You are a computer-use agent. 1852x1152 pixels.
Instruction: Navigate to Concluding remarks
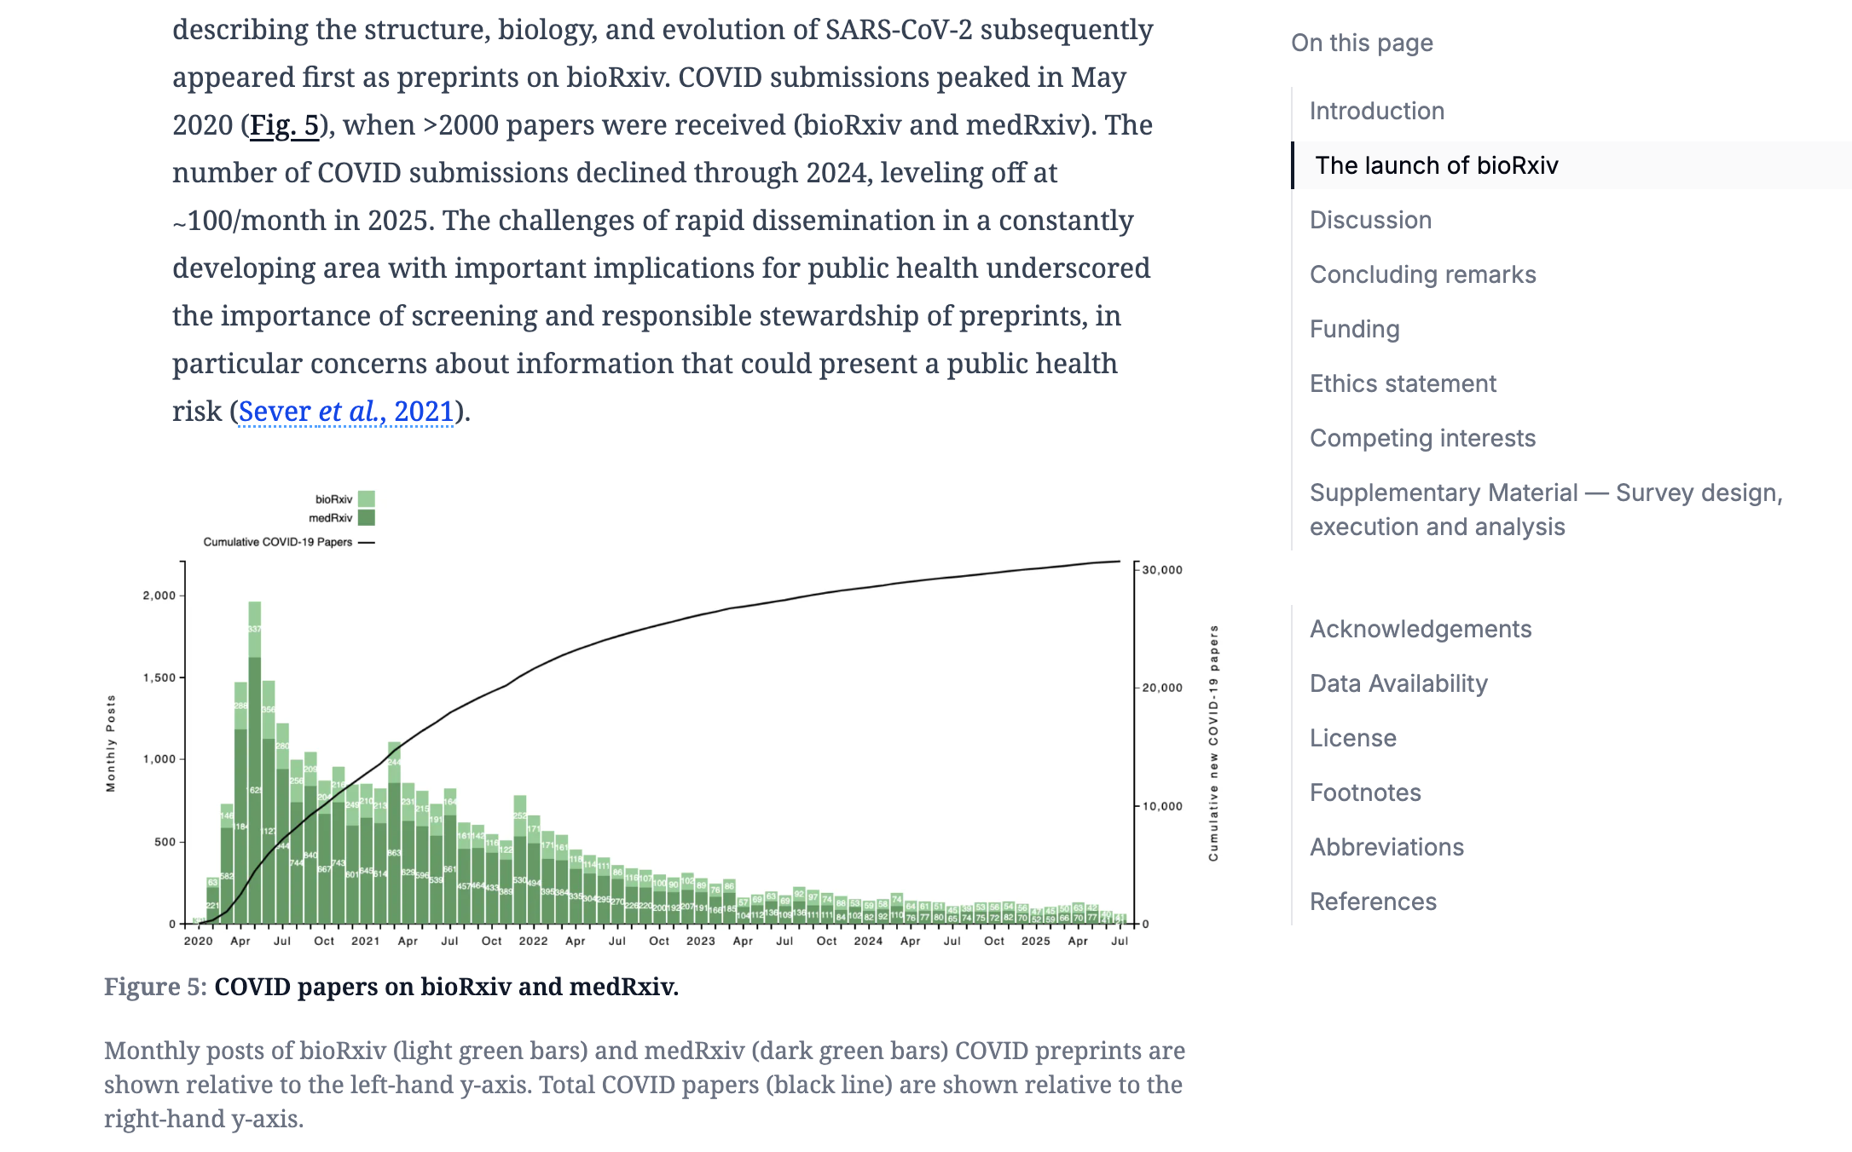pos(1423,274)
